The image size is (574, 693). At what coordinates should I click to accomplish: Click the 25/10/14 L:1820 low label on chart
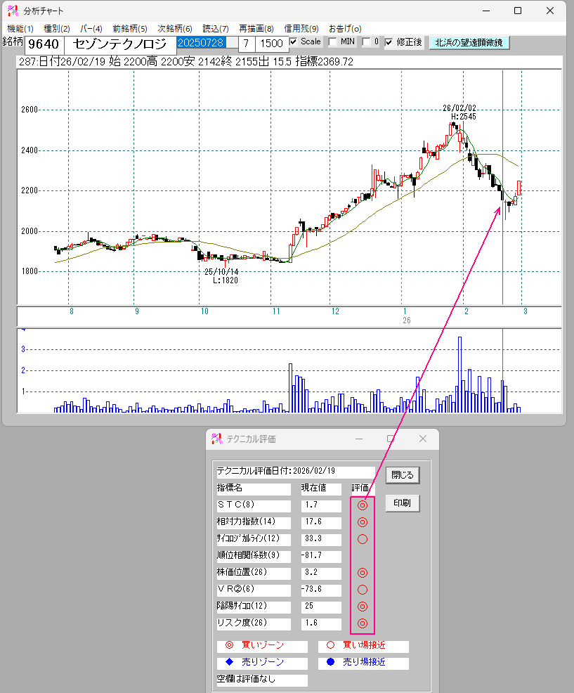click(222, 276)
